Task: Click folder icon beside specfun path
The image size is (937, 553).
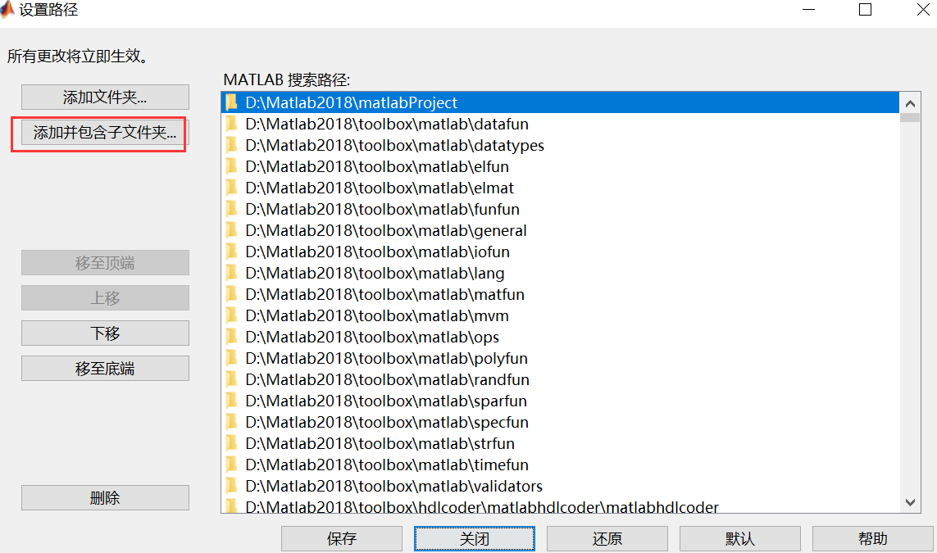Action: coord(231,422)
